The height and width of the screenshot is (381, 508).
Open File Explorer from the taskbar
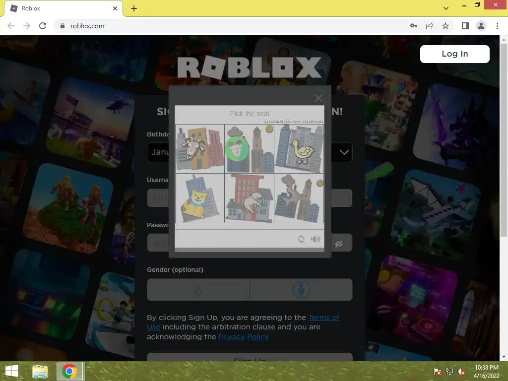(x=40, y=371)
